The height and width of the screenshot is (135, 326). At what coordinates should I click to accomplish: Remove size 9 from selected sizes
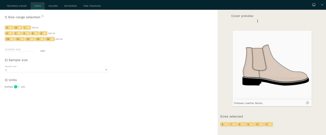252,124
